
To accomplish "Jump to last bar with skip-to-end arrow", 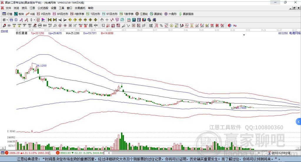I will pos(55,20).
